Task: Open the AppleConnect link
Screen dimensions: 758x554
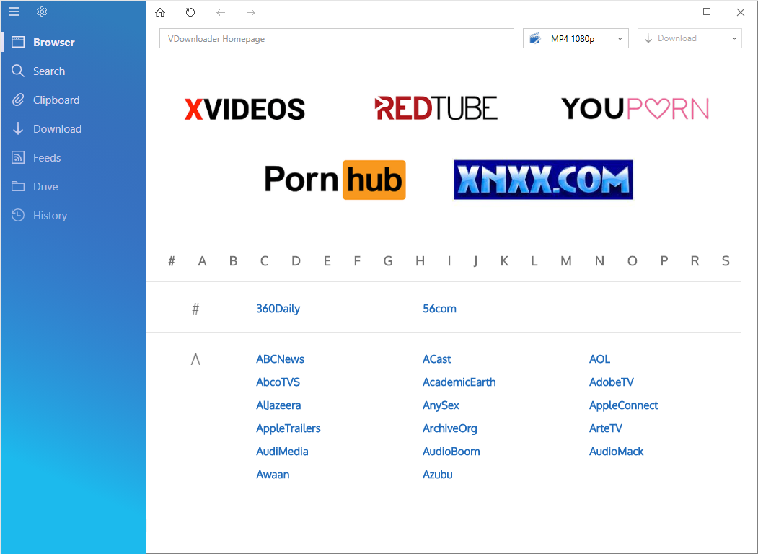Action: 624,405
